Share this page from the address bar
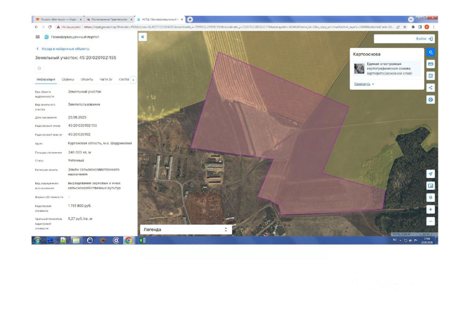 (x=398, y=27)
